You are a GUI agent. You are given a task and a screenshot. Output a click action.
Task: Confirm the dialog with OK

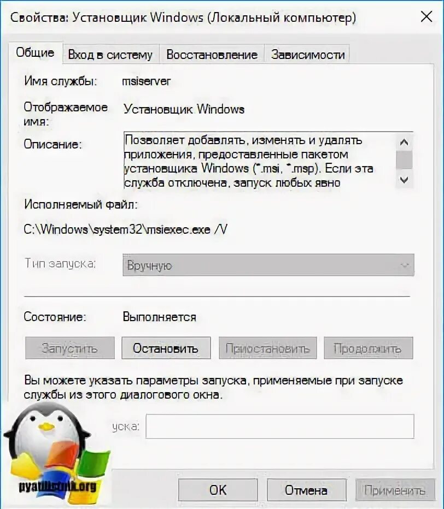tap(218, 490)
